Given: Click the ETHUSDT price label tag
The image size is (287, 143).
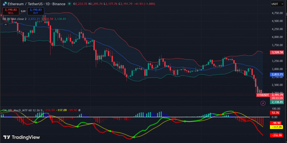Looking at the screenshot, I should [x=263, y=95].
